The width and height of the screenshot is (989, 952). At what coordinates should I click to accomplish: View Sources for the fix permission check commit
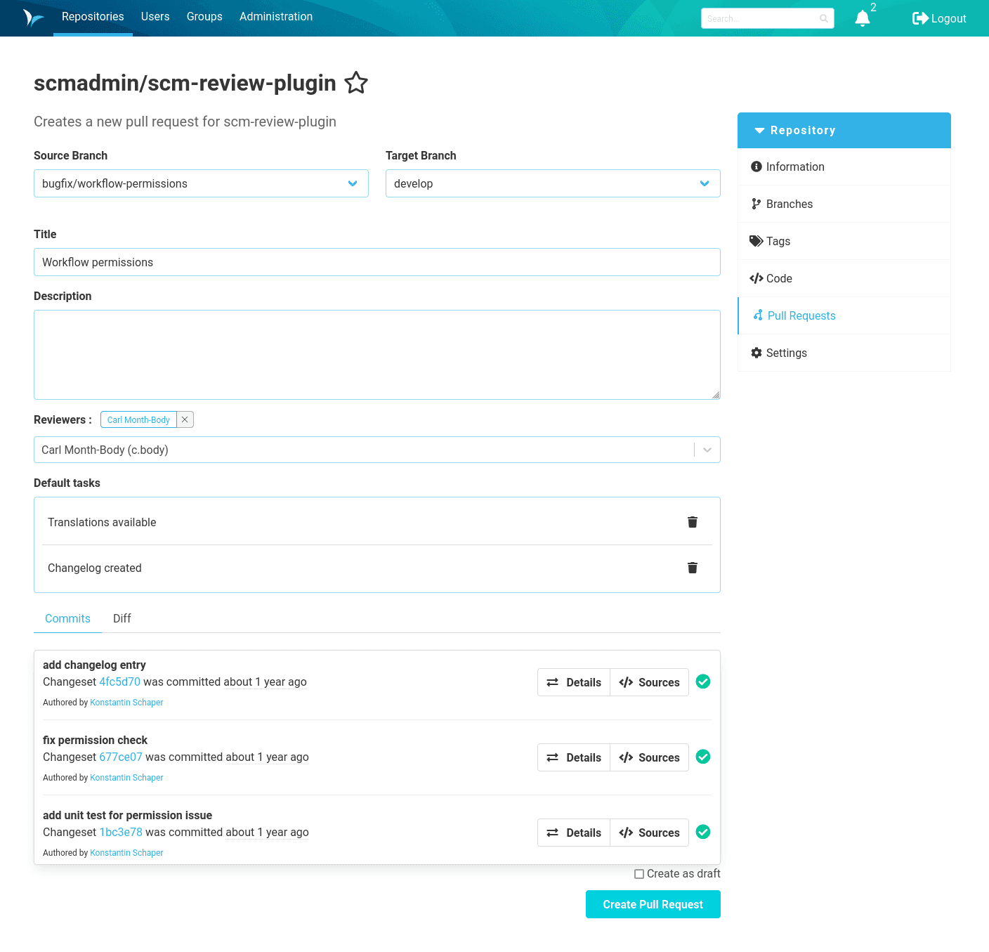click(648, 757)
